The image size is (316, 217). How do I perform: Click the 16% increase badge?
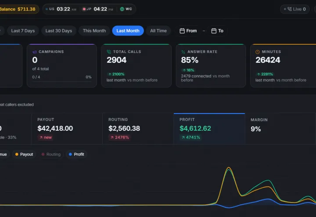click(188, 70)
